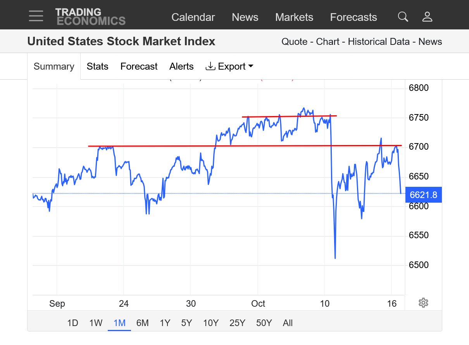Open chart settings gear icon
The image size is (469, 345).
tap(423, 302)
